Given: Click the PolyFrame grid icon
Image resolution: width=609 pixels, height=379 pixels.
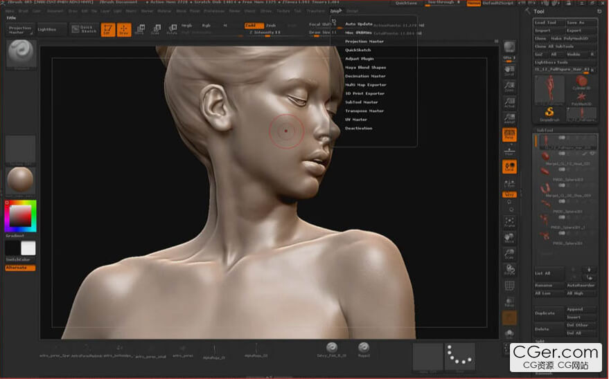Looking at the screenshot, I should 509,286.
